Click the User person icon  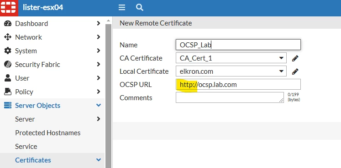point(8,78)
